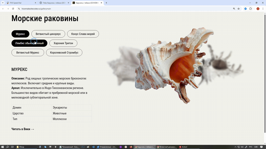
Task: Click the Моллюски table cell
Action: point(71,119)
